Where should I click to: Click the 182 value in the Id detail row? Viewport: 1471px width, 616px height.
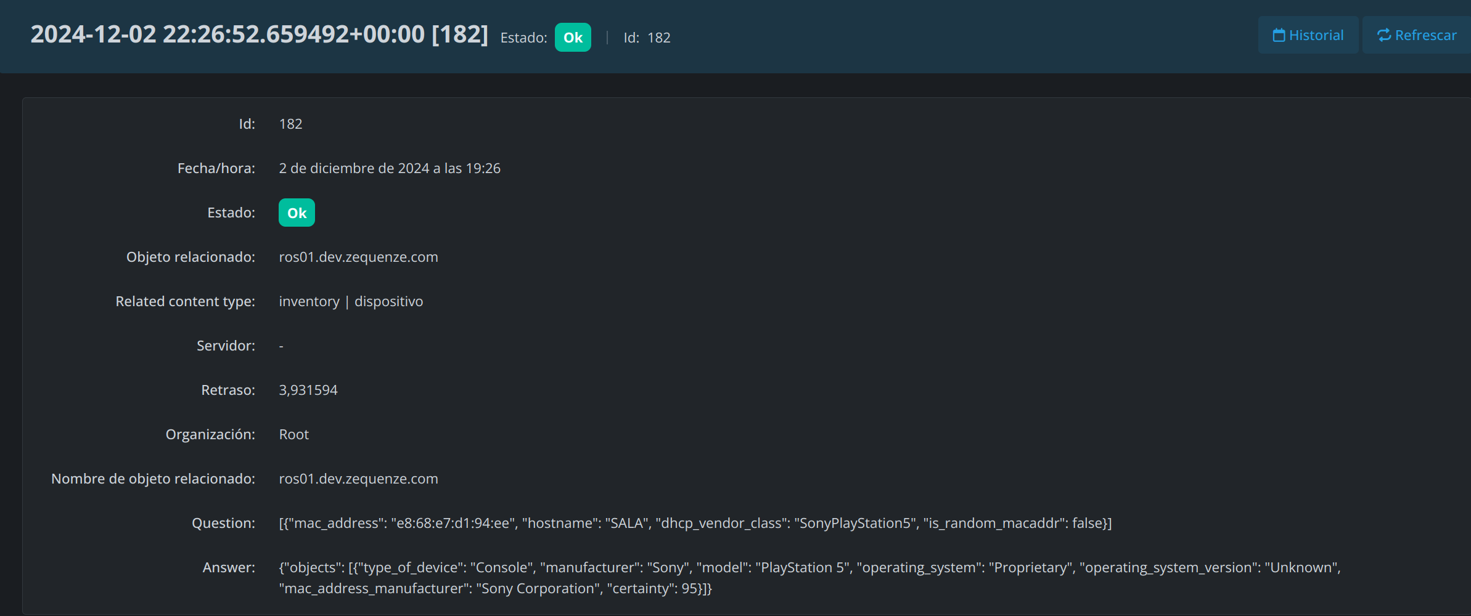(x=290, y=124)
